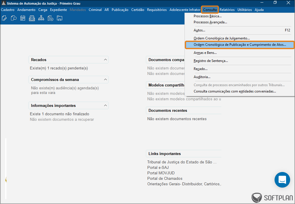Image resolution: width=295 pixels, height=204 pixels.
Task: Click the folder toolbar icon
Action: 60,18
